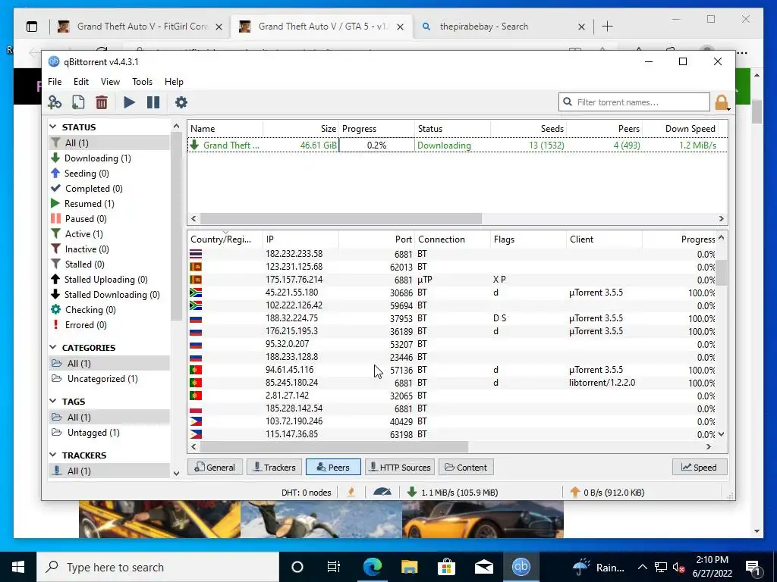Image resolution: width=777 pixels, height=582 pixels.
Task: Select the Grand Theft torrent row
Action: [x=457, y=145]
